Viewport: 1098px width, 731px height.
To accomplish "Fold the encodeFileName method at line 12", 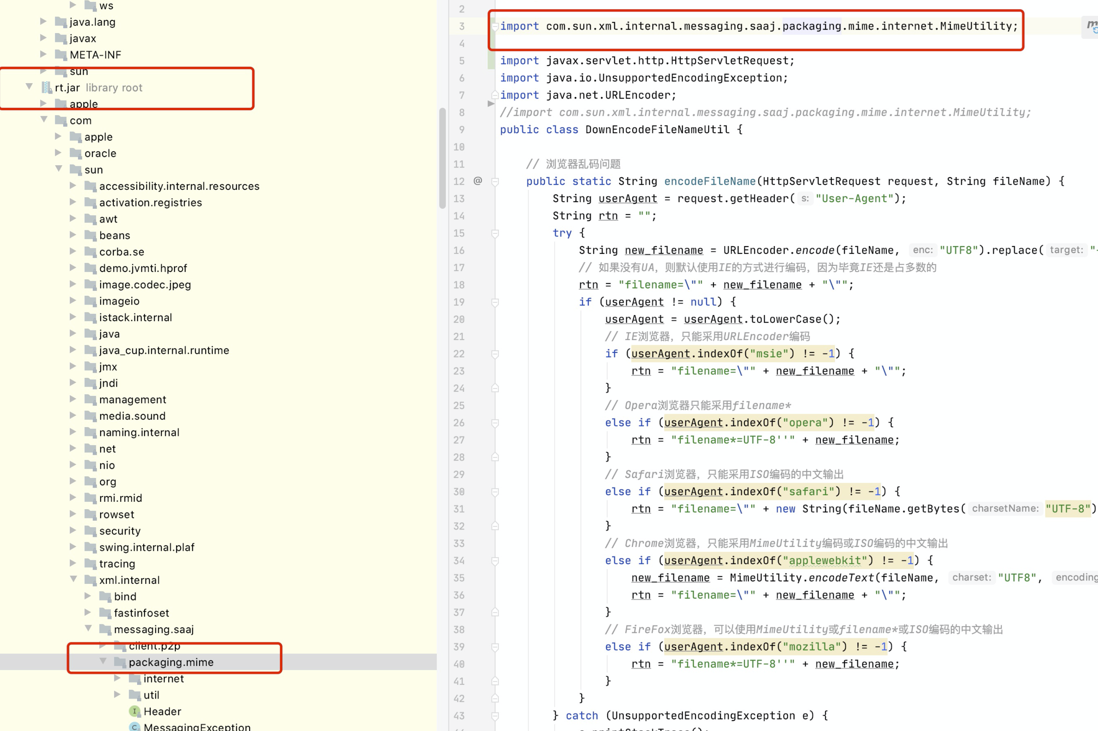I will coord(495,181).
